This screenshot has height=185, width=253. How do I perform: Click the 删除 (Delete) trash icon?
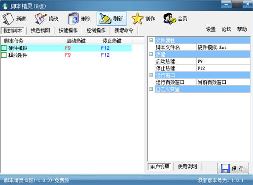coord(73,19)
